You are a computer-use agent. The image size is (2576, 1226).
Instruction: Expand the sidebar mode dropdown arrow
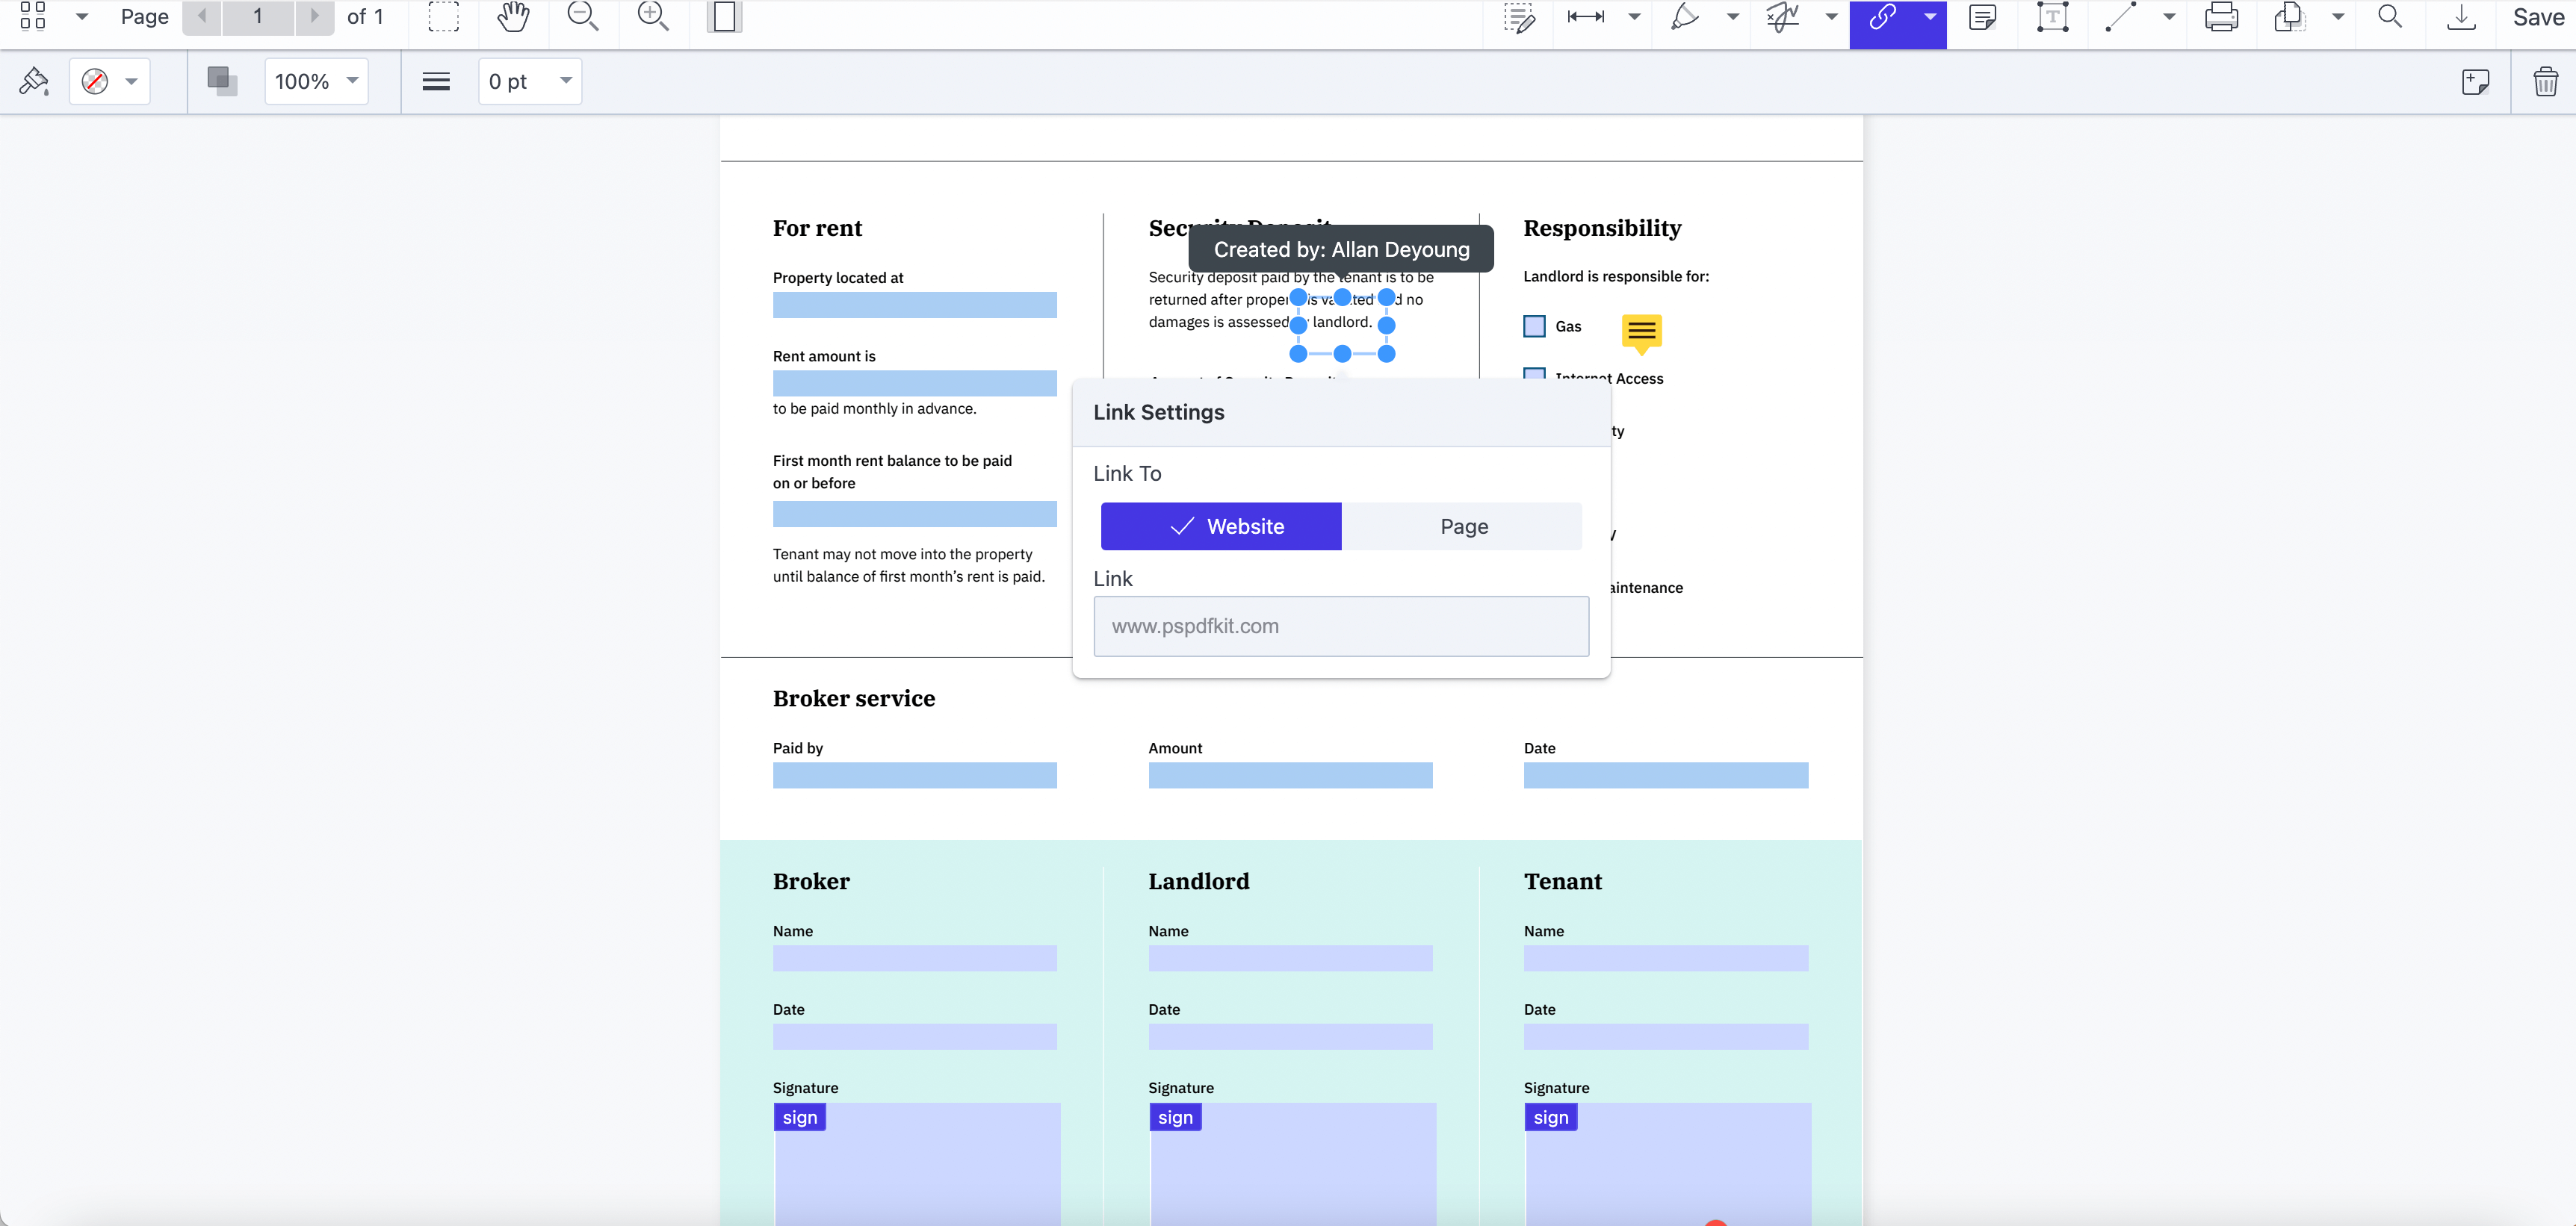coord(82,16)
